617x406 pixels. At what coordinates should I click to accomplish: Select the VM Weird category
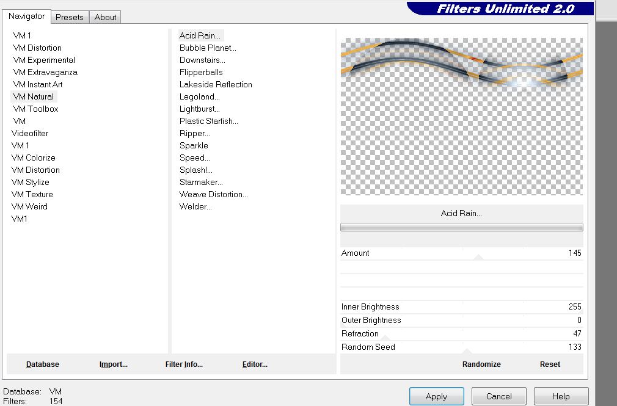point(29,206)
